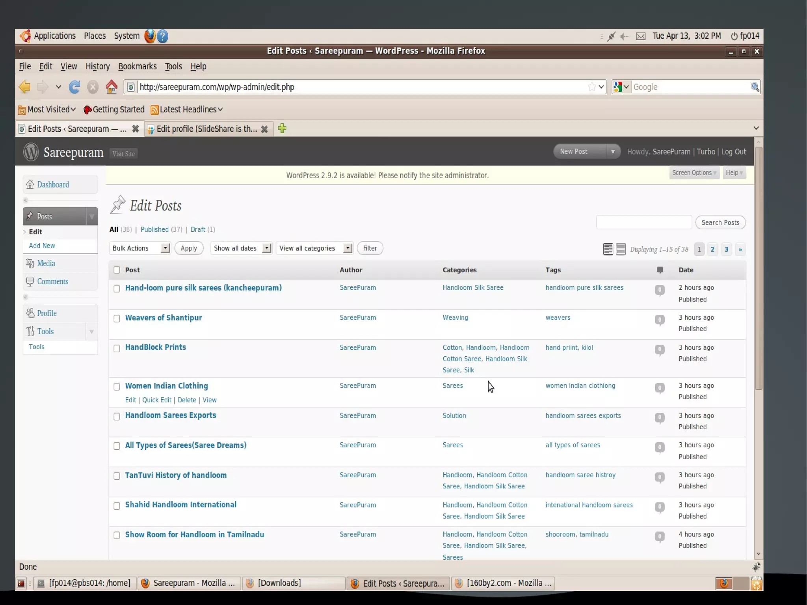This screenshot has width=807, height=605.
Task: Click the WordPress logo icon
Action: tap(31, 152)
